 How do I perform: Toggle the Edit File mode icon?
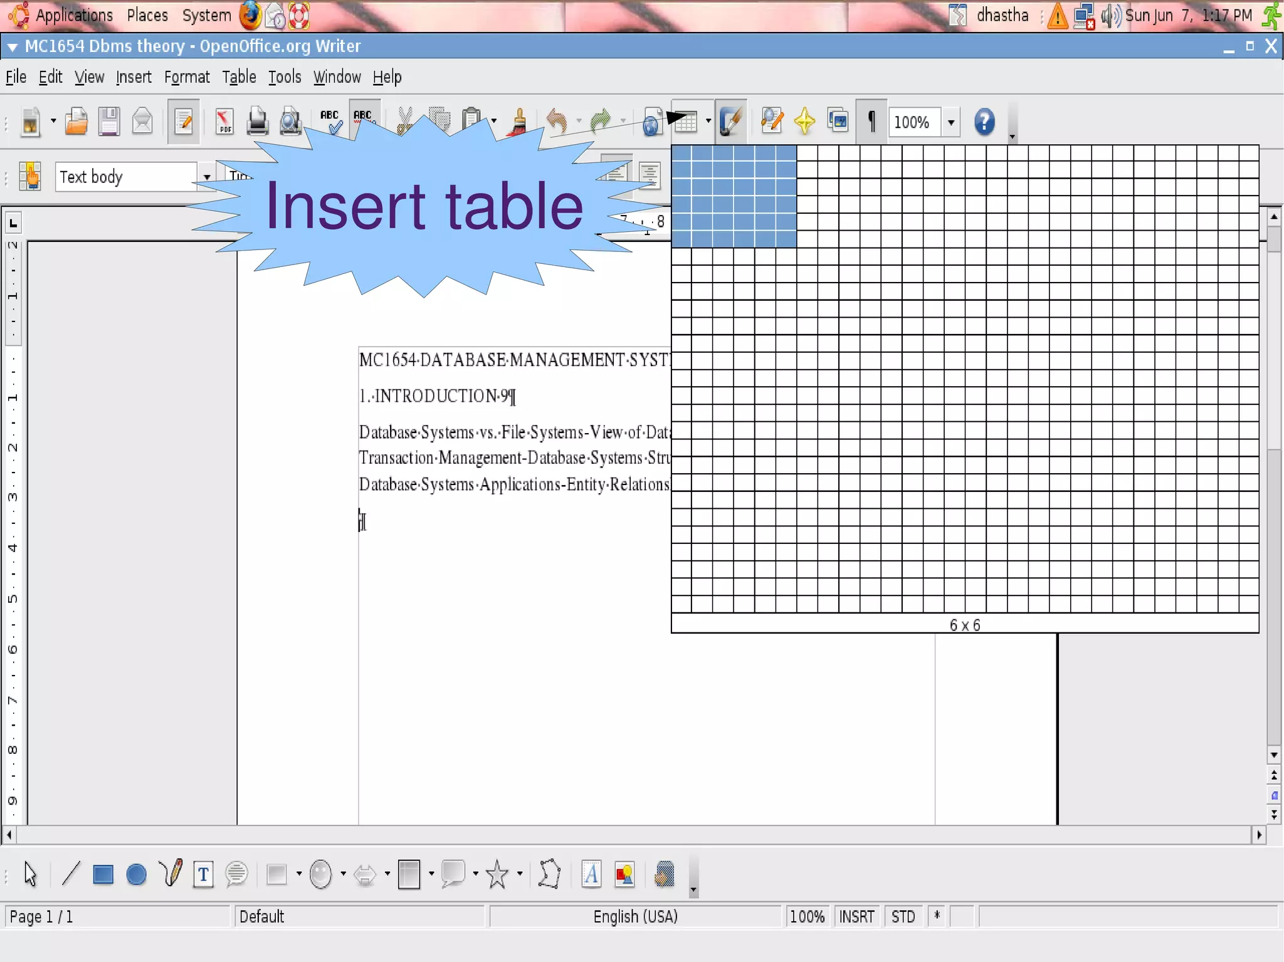point(184,122)
